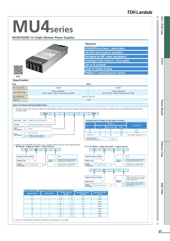Click the page number 27

[x=160, y=231]
